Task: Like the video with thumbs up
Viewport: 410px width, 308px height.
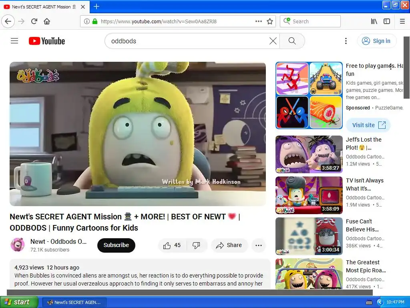Action: (172, 245)
